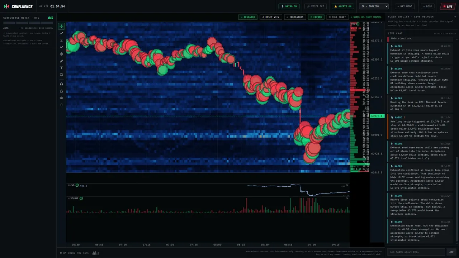The width and height of the screenshot is (459, 258).
Task: Close the Volume panel
Action: (347, 198)
